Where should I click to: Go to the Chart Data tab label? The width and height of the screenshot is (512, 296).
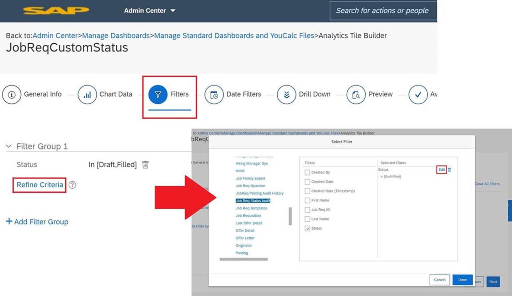coord(116,94)
